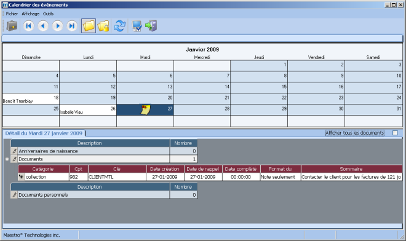Click the Samedi weekday header
This screenshot has width=406, height=241.
[x=373, y=57]
